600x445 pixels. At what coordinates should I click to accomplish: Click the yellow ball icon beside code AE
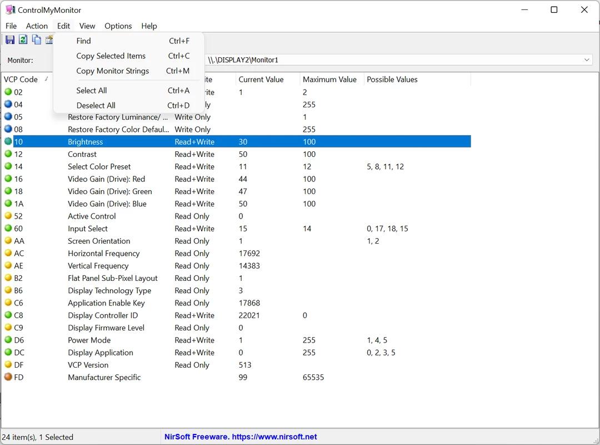(x=8, y=265)
